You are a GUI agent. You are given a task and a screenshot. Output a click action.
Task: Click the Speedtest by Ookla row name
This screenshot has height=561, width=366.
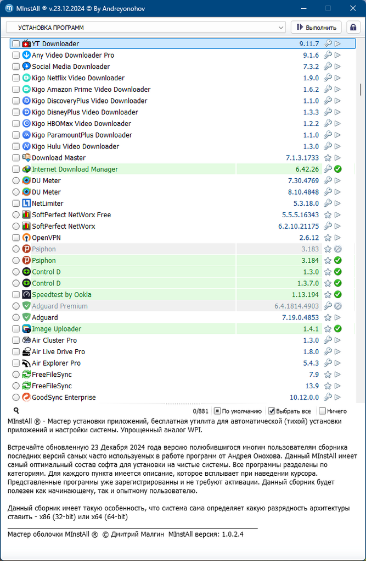(x=62, y=295)
